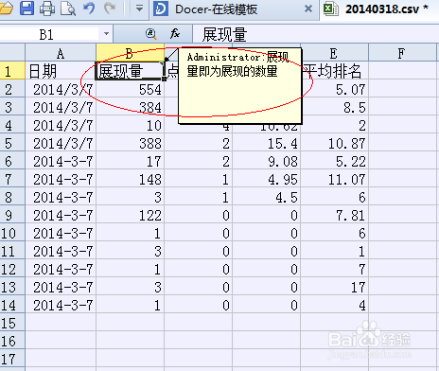Viewport: 439px width, 371px height.
Task: Open the quick access toolbar dropdown
Action: pos(139,9)
